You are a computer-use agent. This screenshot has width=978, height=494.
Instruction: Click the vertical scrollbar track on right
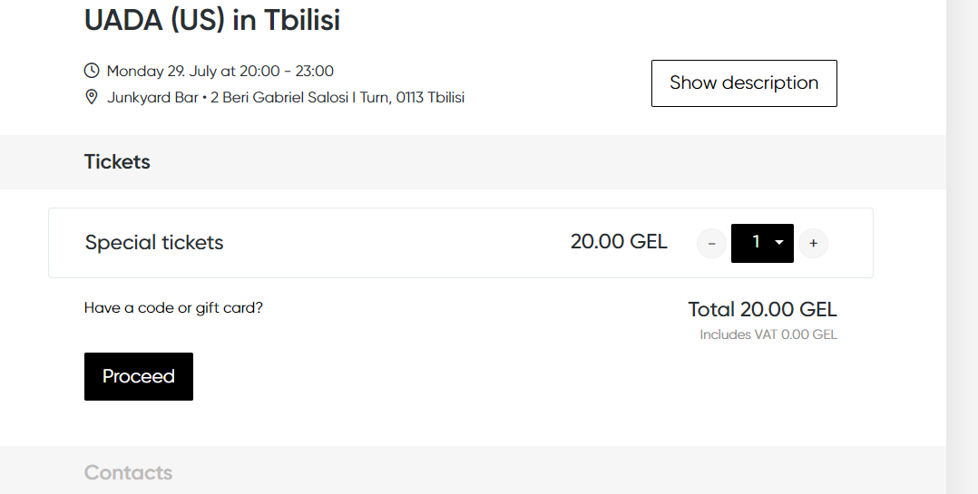962,247
